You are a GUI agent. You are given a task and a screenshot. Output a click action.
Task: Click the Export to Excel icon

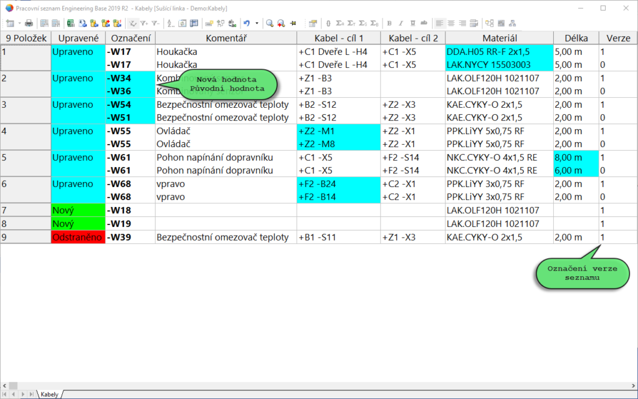tap(71, 23)
